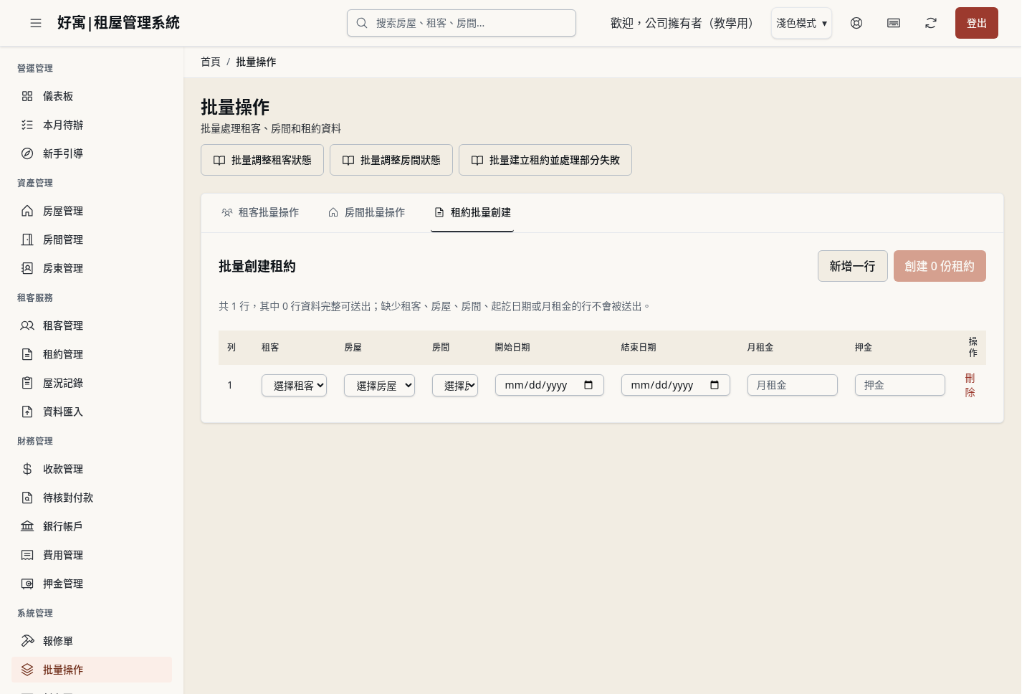The height and width of the screenshot is (694, 1032).
Task: Open 批量調整租客狀態 guide button
Action: (262, 160)
